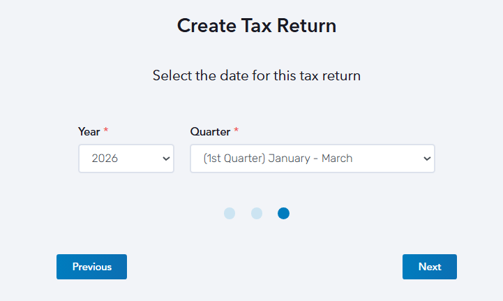Click the "Select the date" instruction text

click(x=256, y=75)
